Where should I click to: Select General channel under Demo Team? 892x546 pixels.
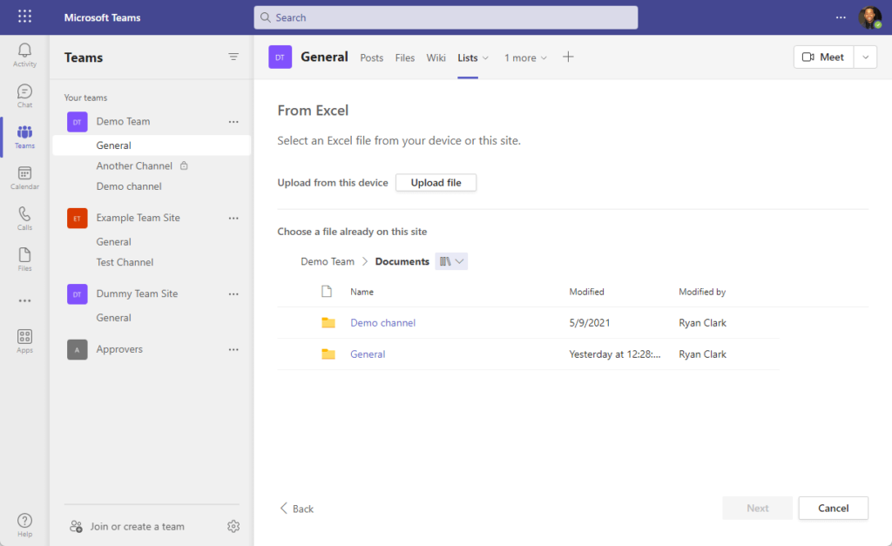point(152,145)
